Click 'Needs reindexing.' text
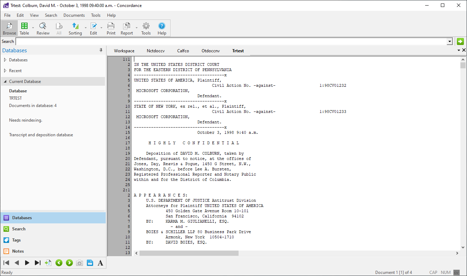Viewport: 467px width, 276px height. click(25, 120)
